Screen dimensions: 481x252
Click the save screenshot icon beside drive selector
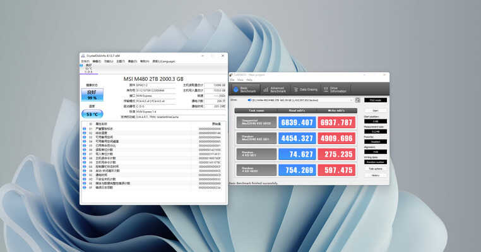pos(357,100)
